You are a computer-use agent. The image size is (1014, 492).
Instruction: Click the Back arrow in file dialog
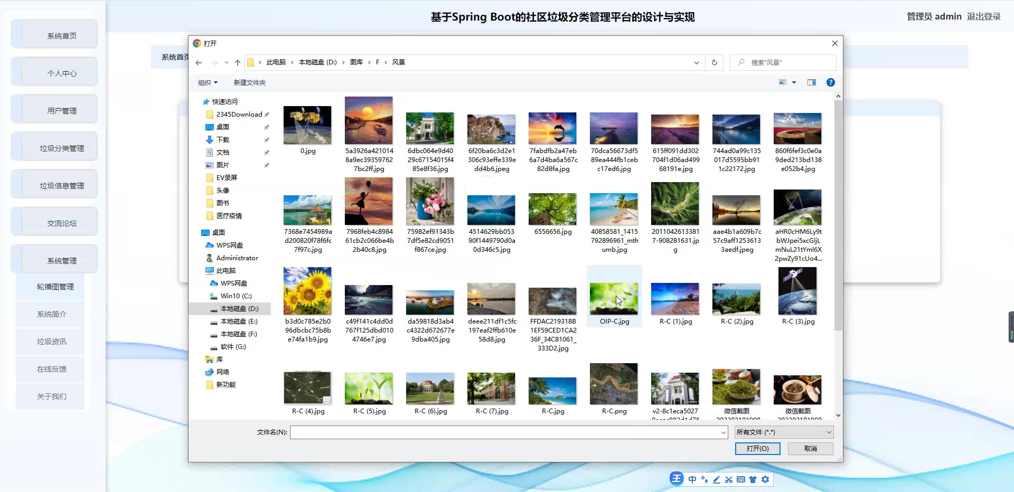199,63
